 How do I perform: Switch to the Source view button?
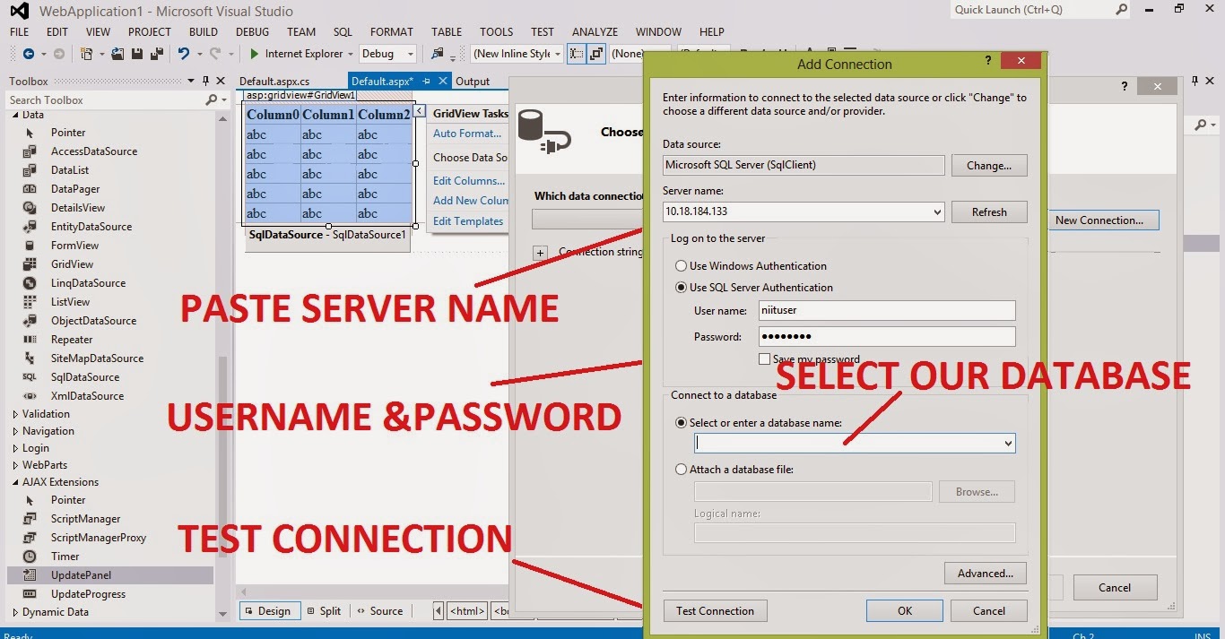[x=379, y=611]
